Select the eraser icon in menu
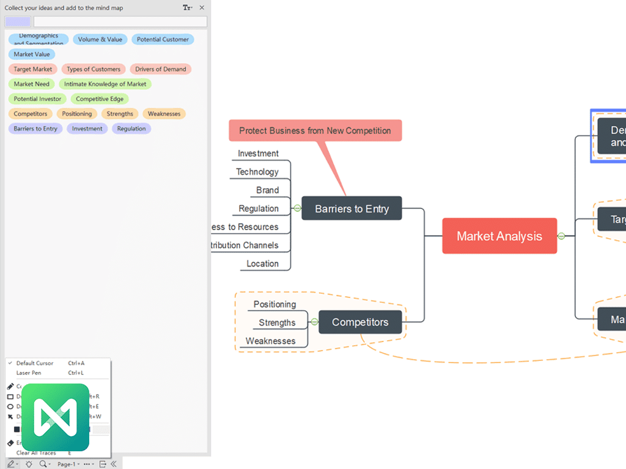Image resolution: width=626 pixels, height=469 pixels. coord(10,443)
